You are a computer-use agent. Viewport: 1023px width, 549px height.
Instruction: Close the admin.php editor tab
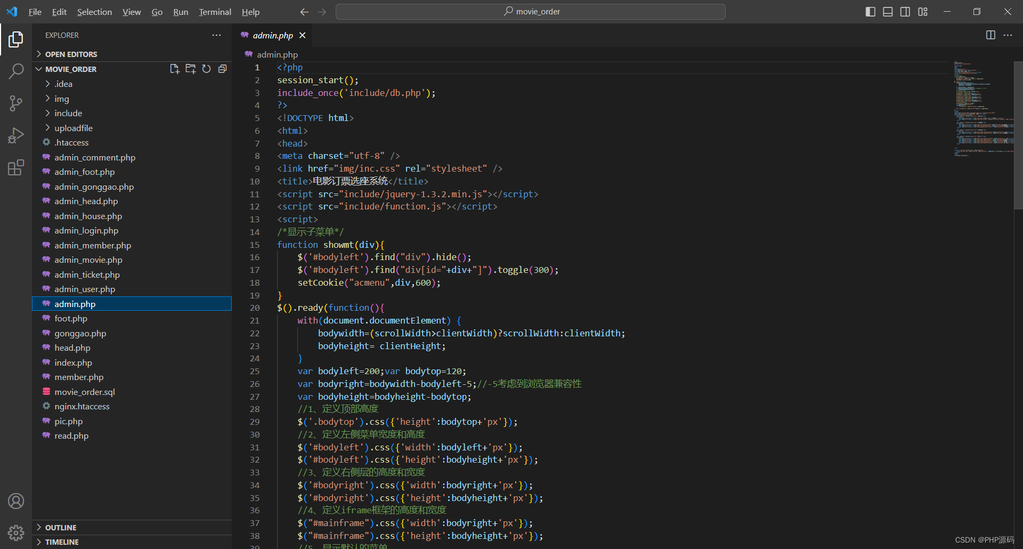(303, 35)
